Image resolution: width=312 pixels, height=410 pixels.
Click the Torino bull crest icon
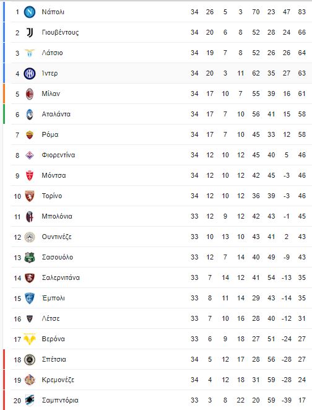(x=30, y=196)
